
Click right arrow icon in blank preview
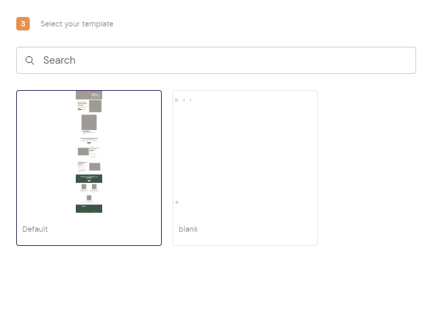click(191, 100)
